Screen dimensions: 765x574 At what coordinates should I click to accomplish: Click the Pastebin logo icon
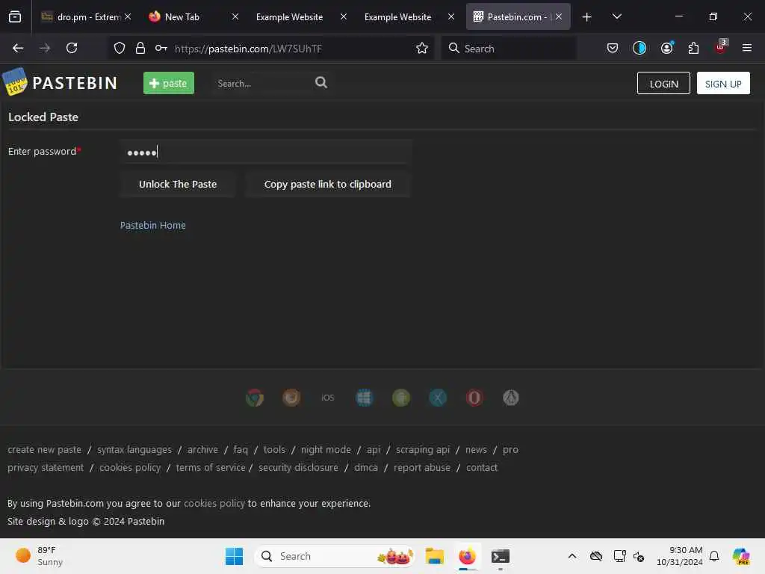coord(15,81)
